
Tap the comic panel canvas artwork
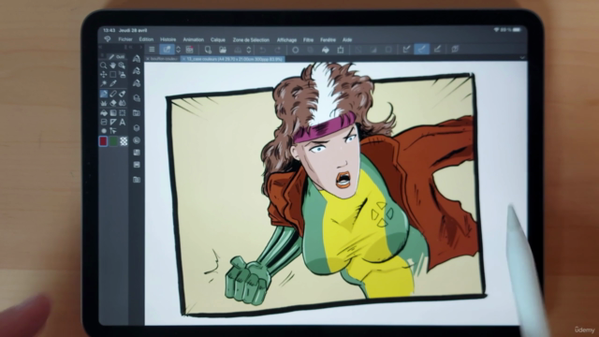(326, 191)
